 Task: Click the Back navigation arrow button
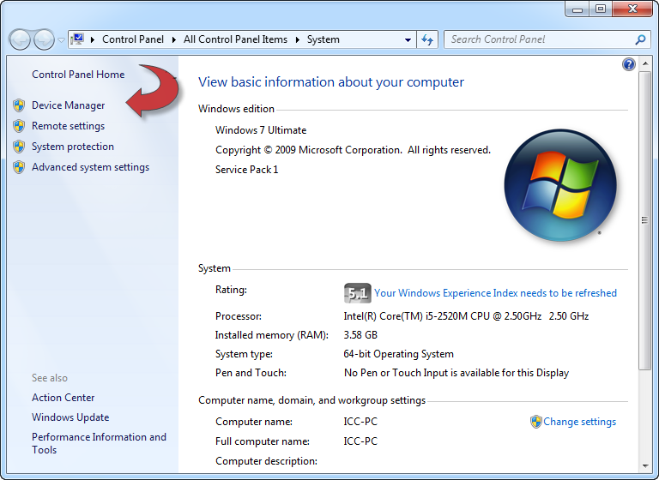click(20, 39)
